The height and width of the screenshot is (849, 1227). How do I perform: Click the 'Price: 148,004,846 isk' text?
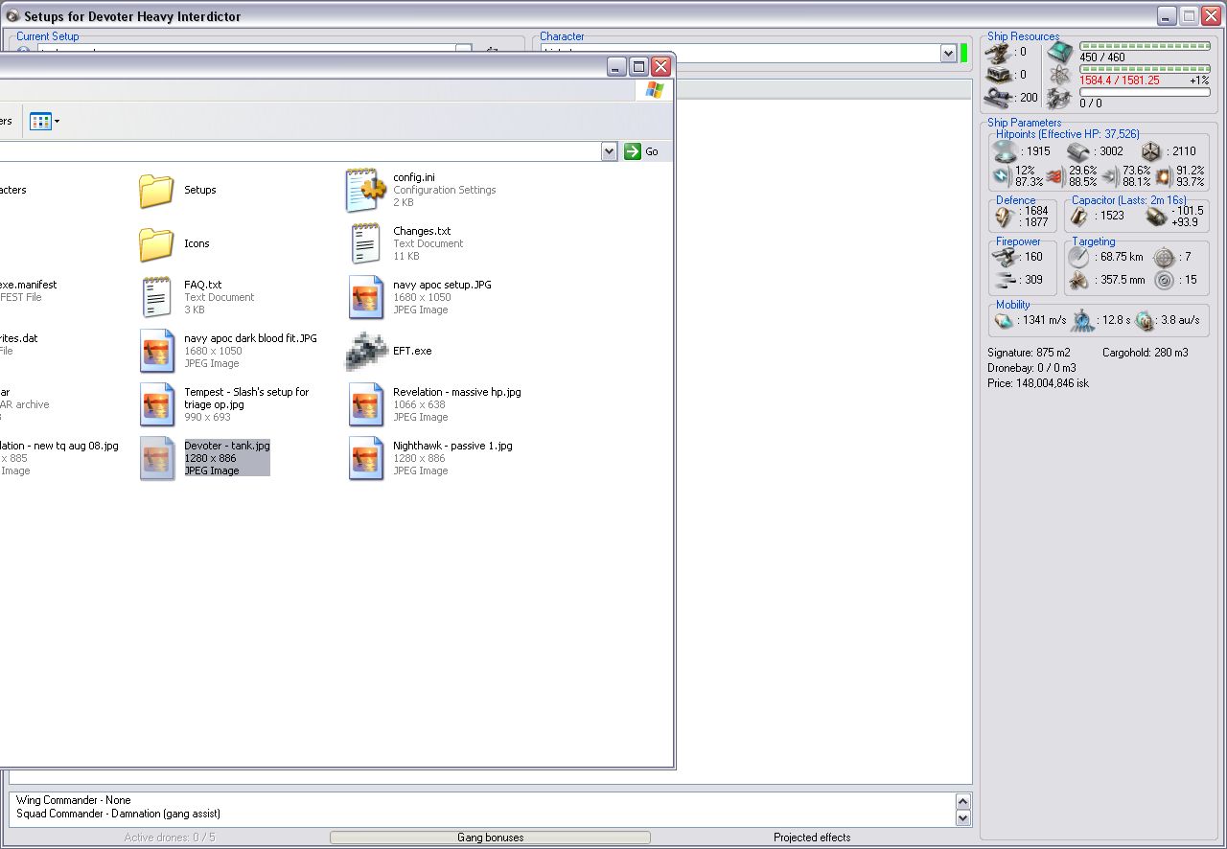coord(1038,383)
